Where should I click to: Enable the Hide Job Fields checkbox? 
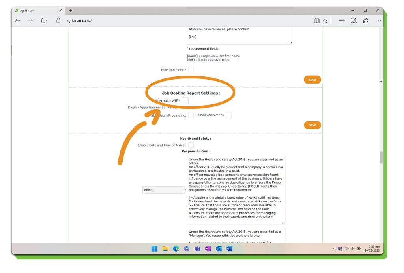point(191,70)
